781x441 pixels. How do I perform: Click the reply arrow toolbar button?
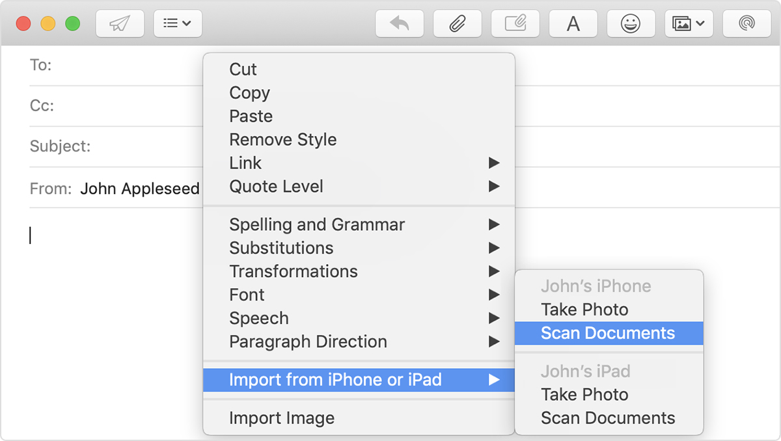[x=400, y=23]
